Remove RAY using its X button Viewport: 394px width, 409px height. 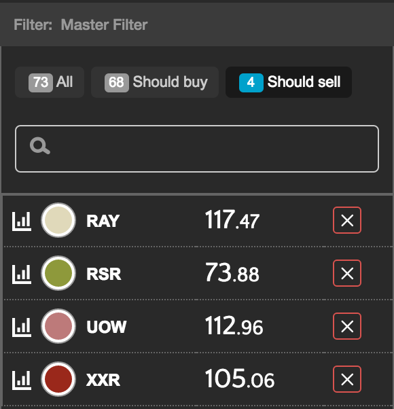click(x=347, y=220)
